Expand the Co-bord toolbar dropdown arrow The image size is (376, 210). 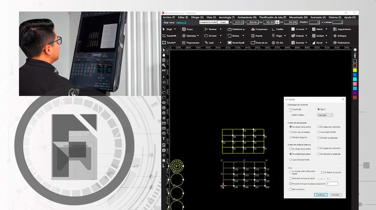coord(306,29)
